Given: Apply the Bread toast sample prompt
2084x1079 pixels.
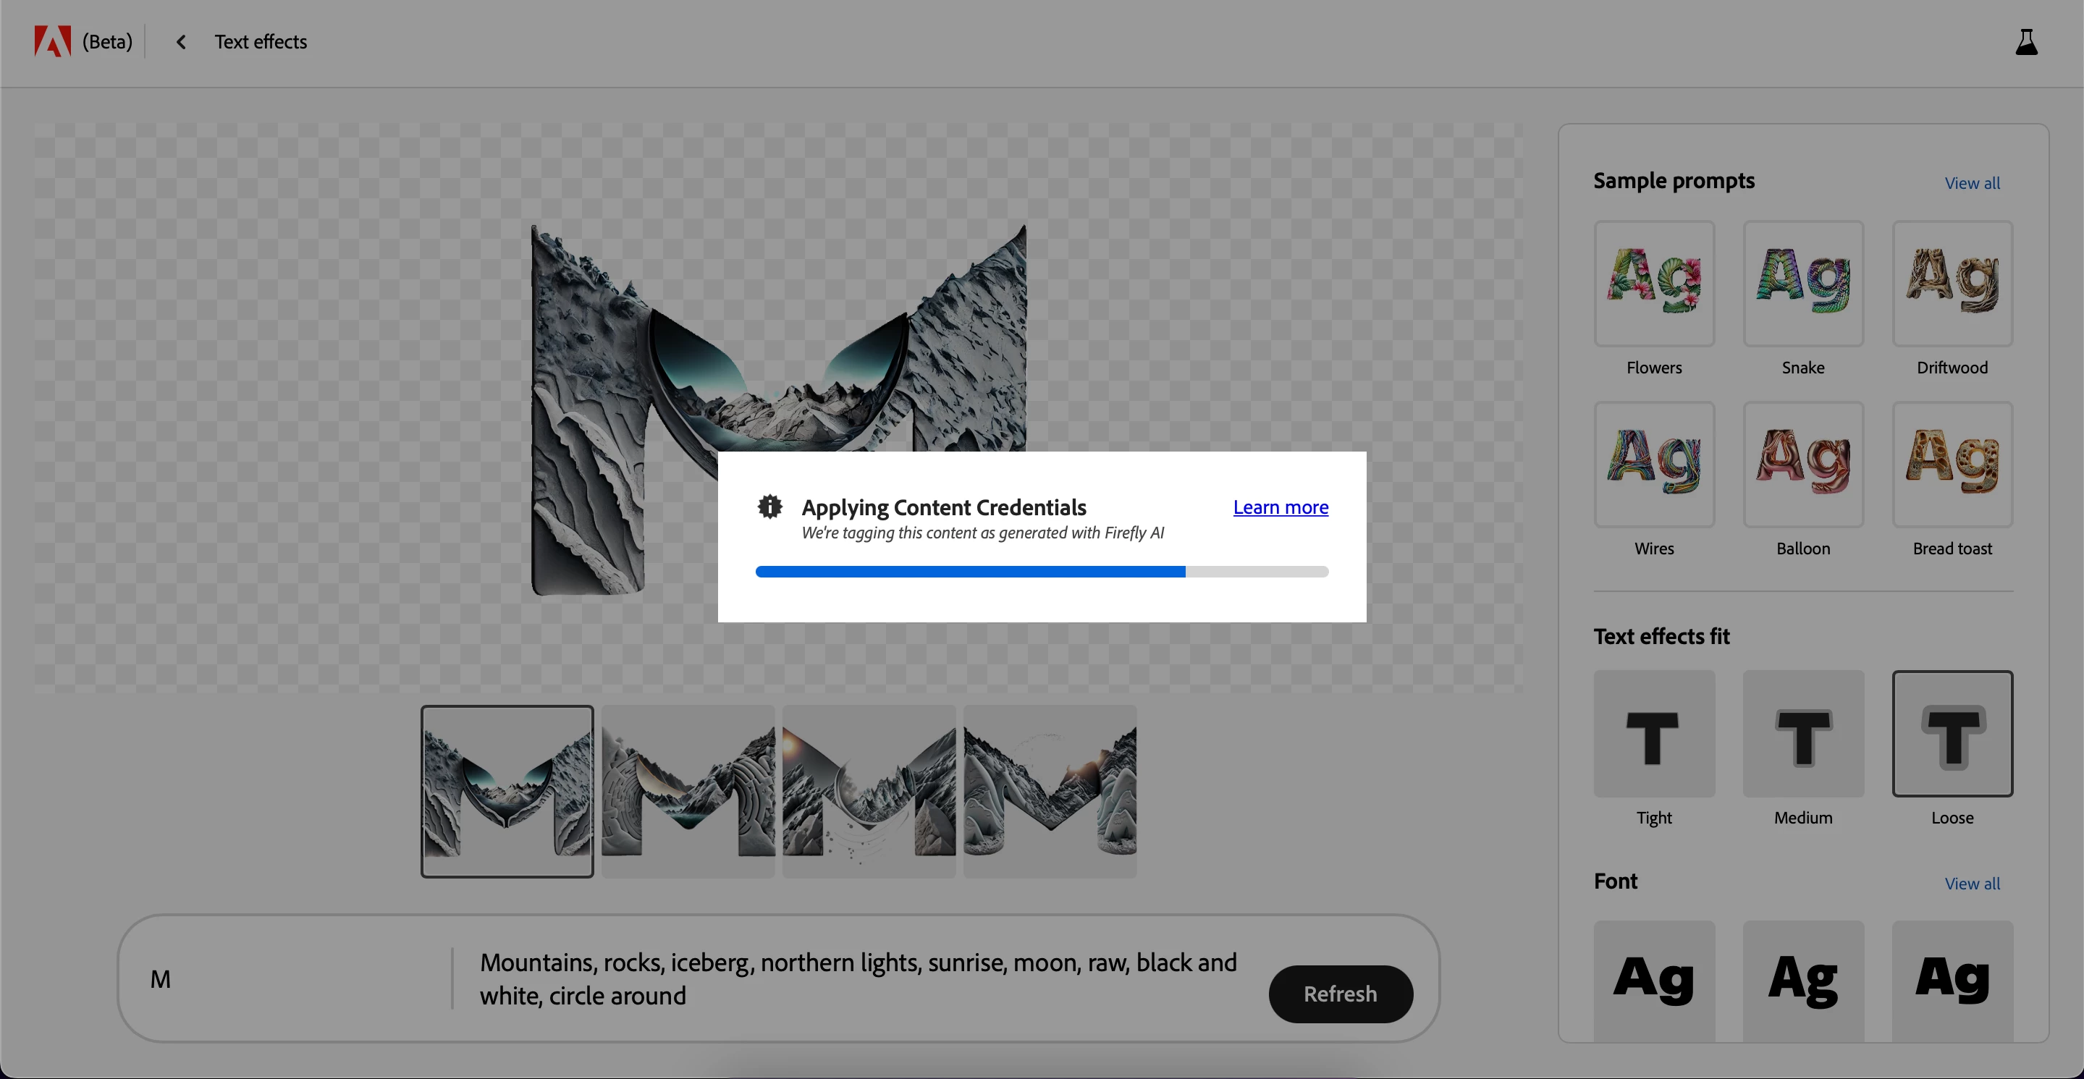Looking at the screenshot, I should point(1952,465).
